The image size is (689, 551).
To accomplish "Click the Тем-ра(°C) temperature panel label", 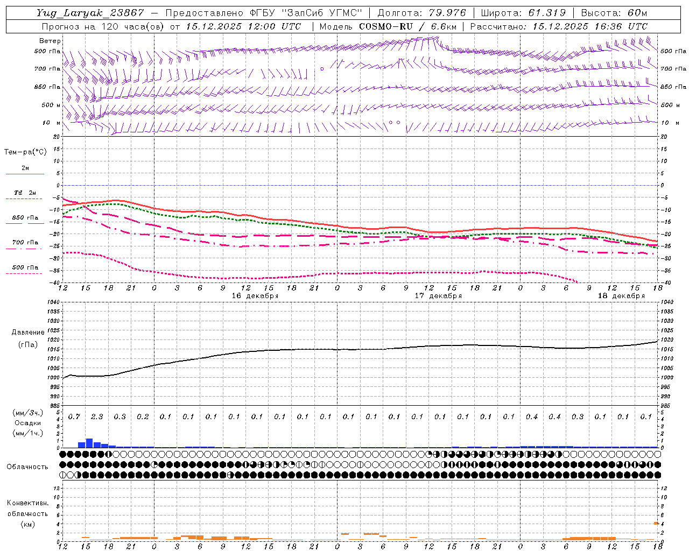I will click(25, 152).
